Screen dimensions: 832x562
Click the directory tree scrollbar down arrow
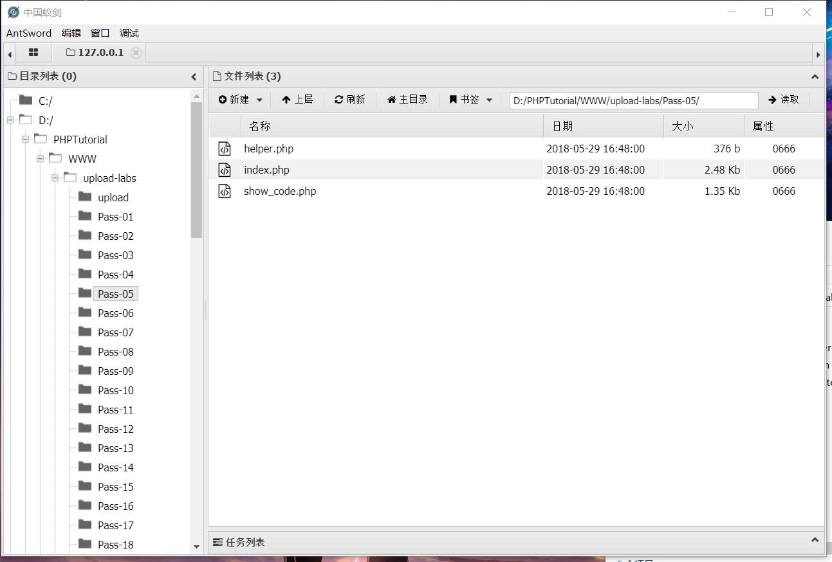(196, 547)
